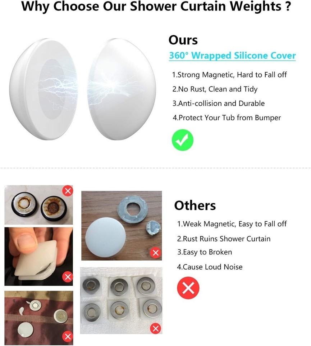The width and height of the screenshot is (311, 346).
Task: Click the Ours heading
Action: coord(183,40)
